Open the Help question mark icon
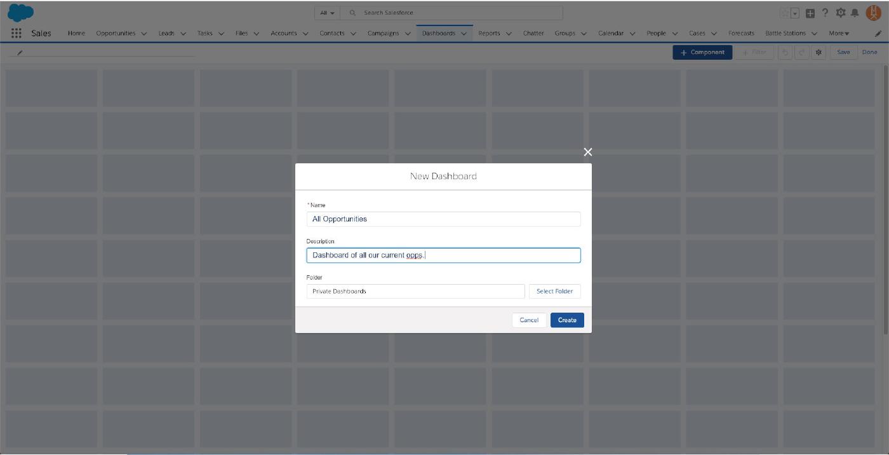 pyautogui.click(x=825, y=13)
